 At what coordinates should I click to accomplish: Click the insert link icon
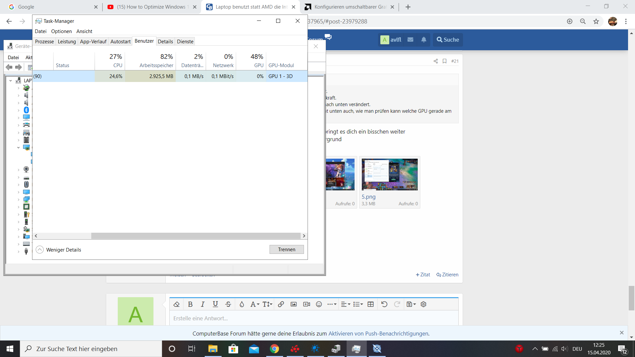(281, 304)
